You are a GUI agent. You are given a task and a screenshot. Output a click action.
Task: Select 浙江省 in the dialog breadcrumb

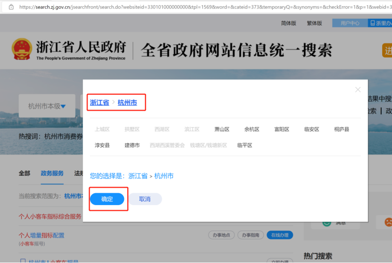pos(100,102)
